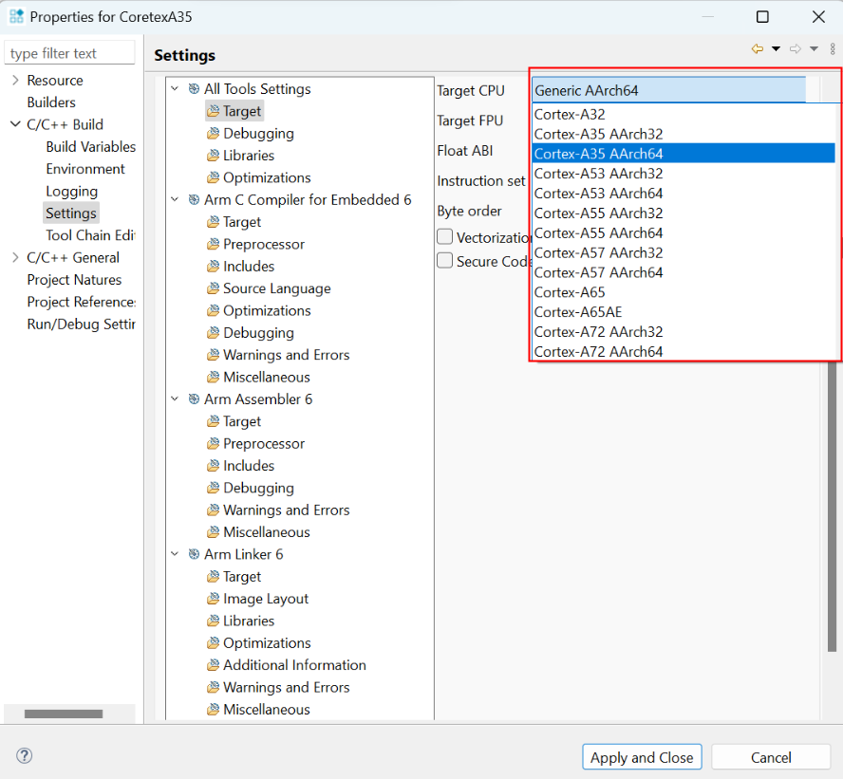Click the Cancel button
The image size is (843, 779).
(771, 757)
